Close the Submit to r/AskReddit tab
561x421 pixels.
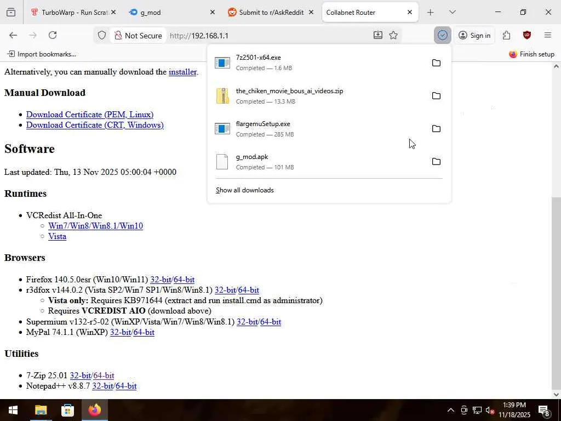point(311,12)
